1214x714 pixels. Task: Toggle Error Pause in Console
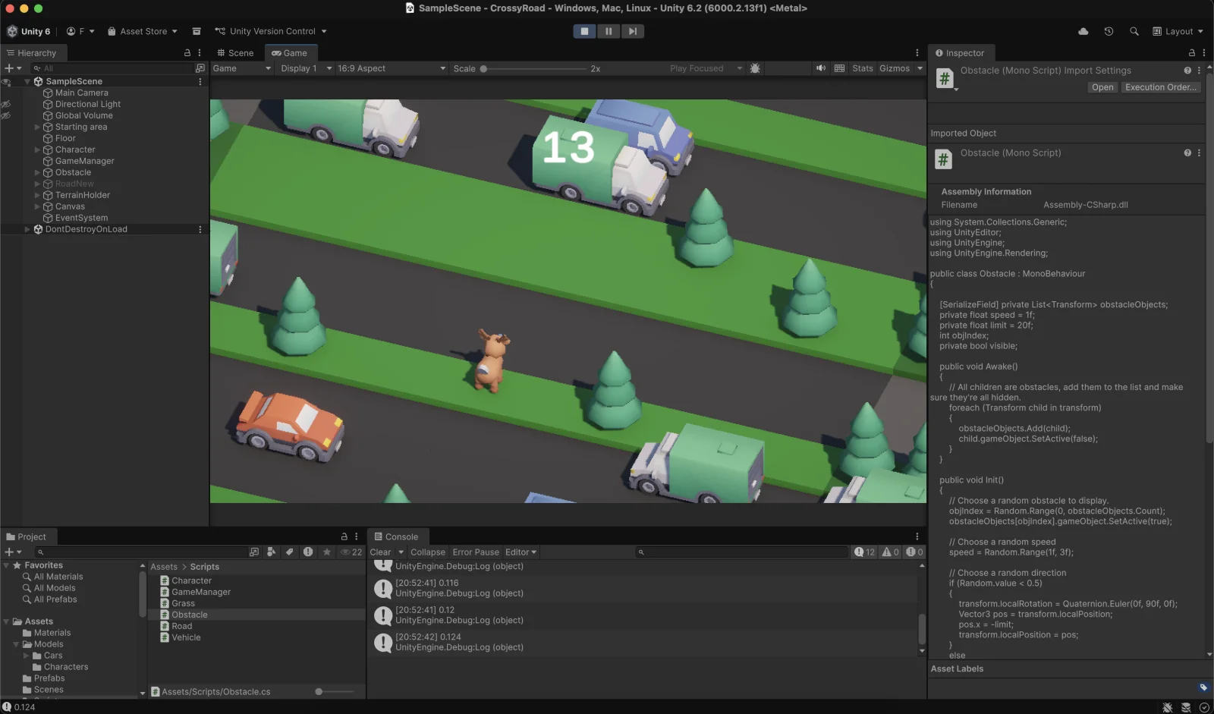coord(476,552)
